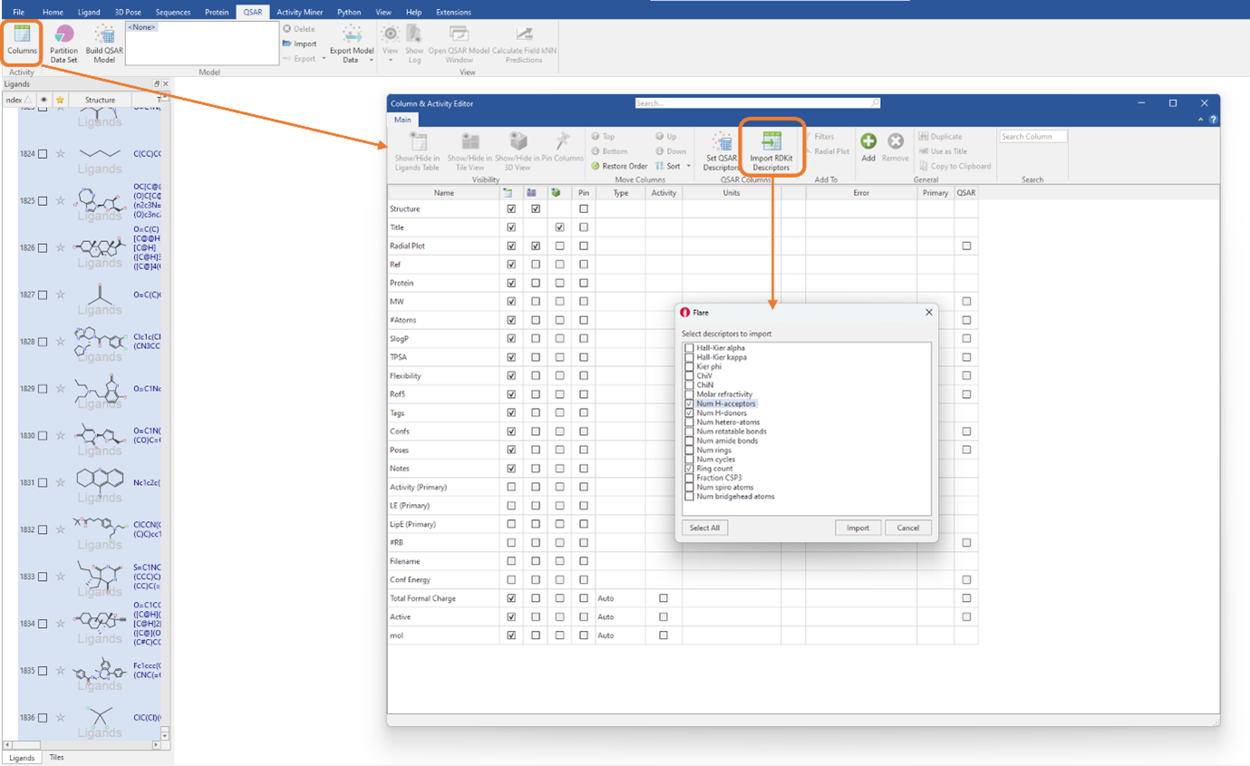The height and width of the screenshot is (766, 1250).
Task: Close the Ligands panel
Action: tap(165, 84)
